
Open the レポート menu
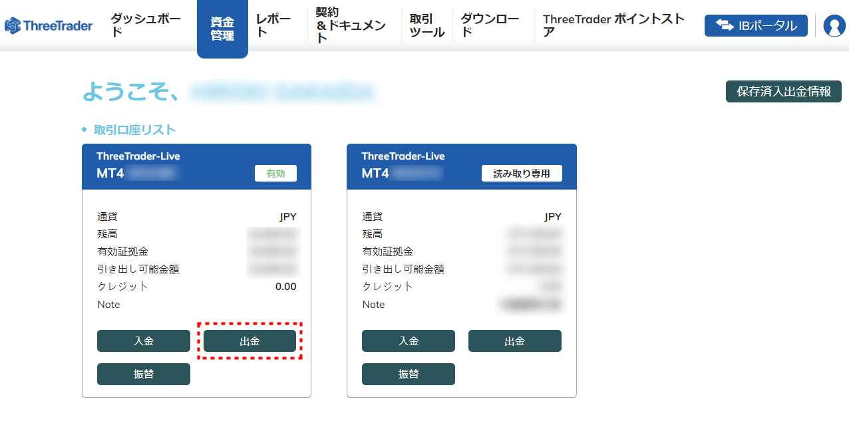(x=273, y=25)
